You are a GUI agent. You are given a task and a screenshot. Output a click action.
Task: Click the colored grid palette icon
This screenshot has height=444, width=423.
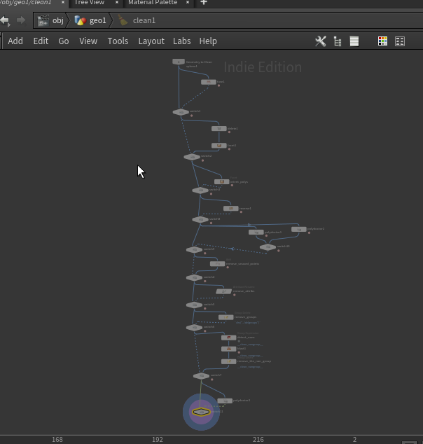point(382,41)
